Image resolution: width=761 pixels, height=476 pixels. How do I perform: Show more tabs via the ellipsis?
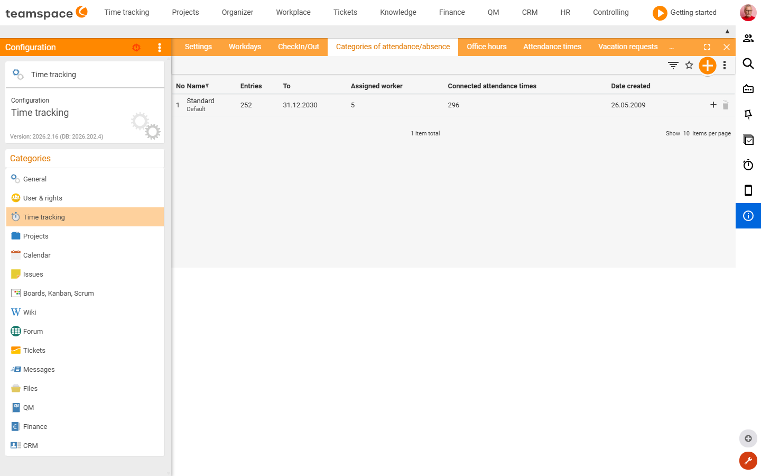click(x=671, y=48)
